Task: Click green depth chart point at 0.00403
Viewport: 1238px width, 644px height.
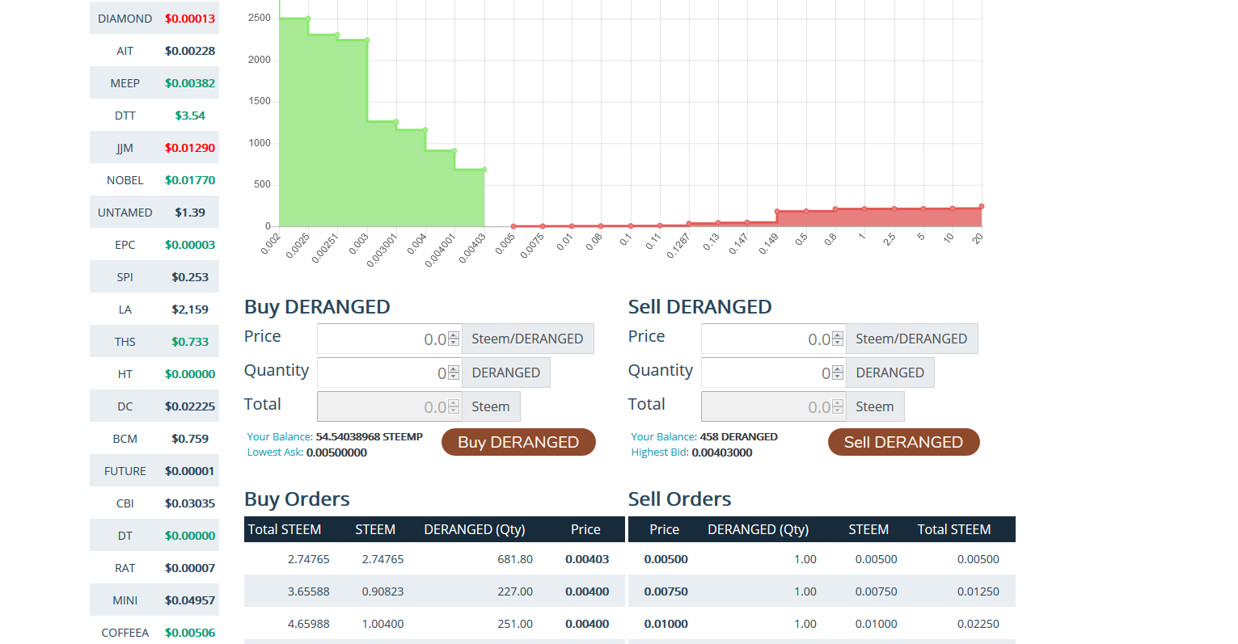Action: tap(484, 170)
